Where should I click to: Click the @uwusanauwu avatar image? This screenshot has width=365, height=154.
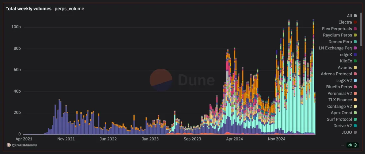pos(9,145)
